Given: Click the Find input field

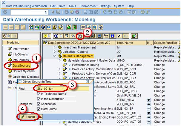Looking at the screenshot, I should pyautogui.click(x=62, y=88).
